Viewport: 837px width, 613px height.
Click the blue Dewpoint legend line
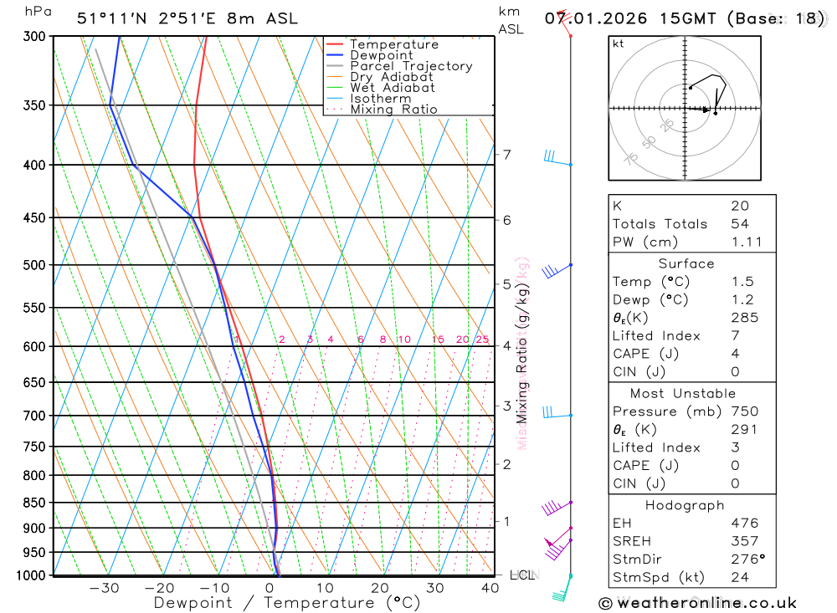point(335,55)
